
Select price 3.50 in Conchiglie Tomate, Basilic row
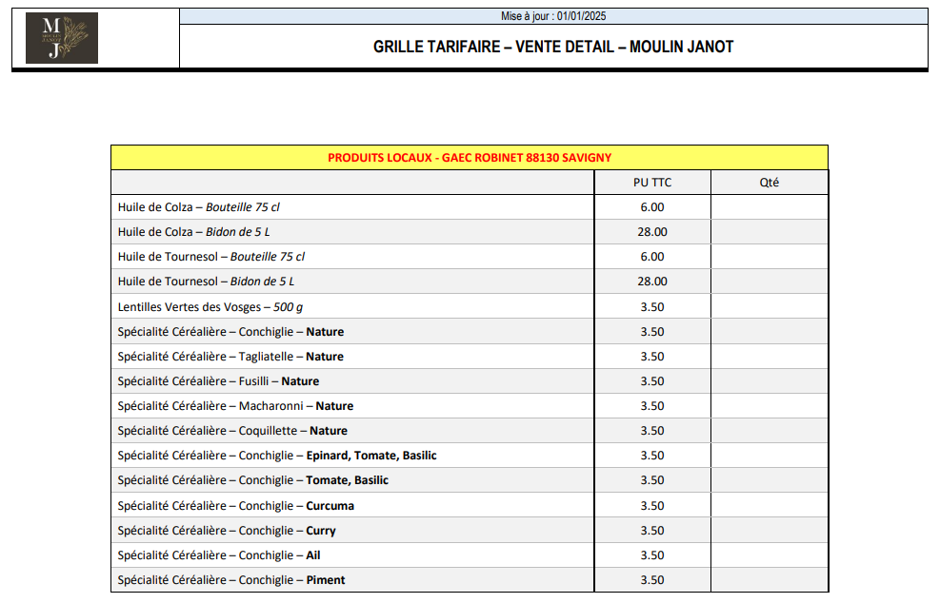click(652, 480)
